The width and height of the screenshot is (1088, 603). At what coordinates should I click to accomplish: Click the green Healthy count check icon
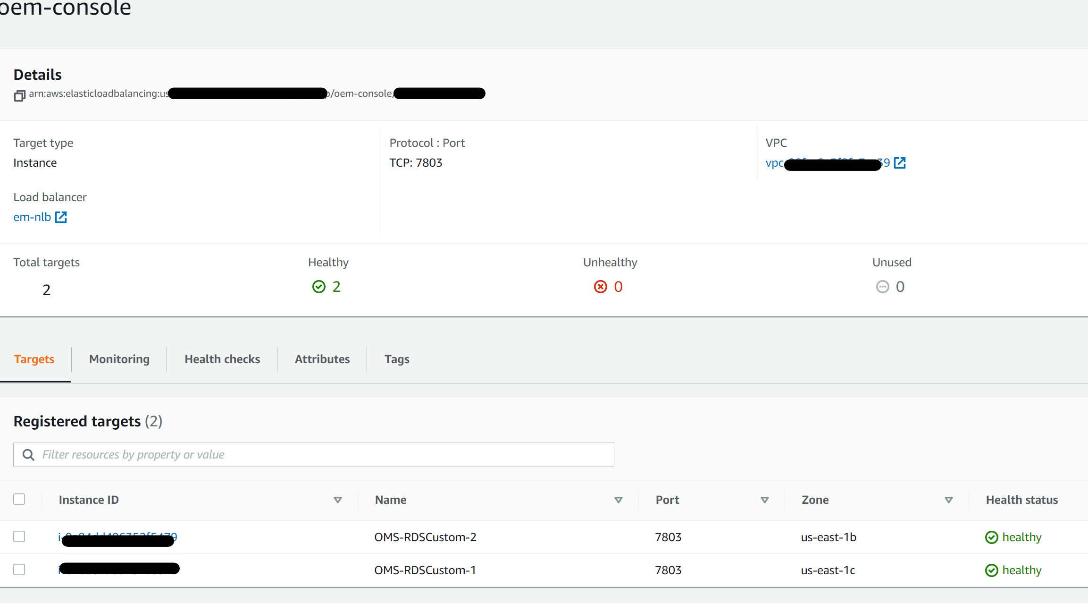tap(319, 287)
